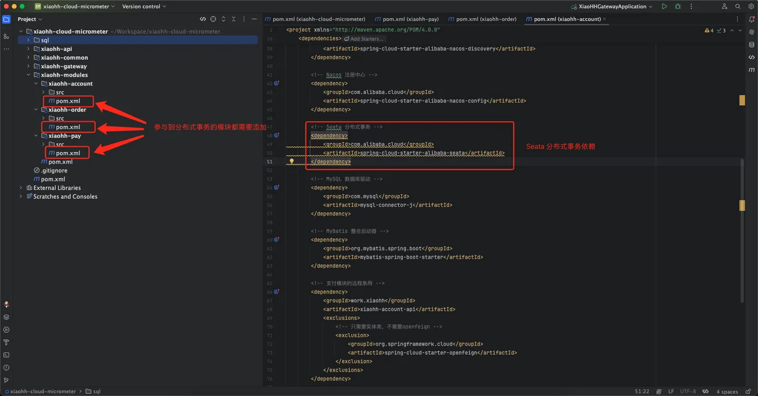
Task: Open Maven tool window icon in right sidebar
Action: (x=752, y=70)
